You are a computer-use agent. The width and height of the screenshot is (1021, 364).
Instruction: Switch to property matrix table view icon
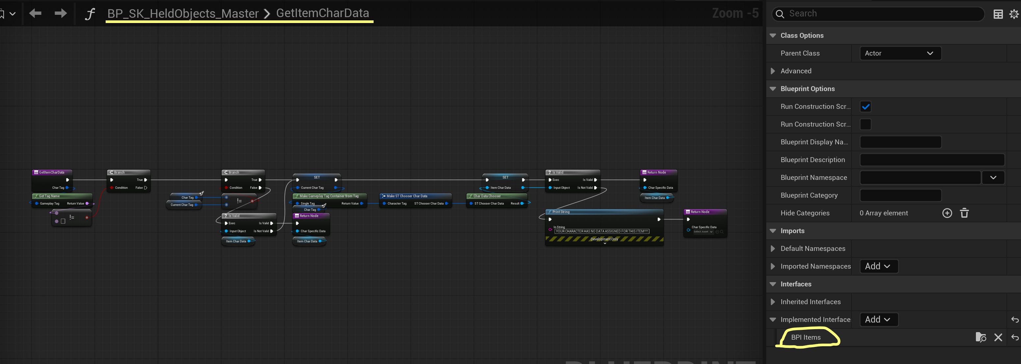click(998, 14)
